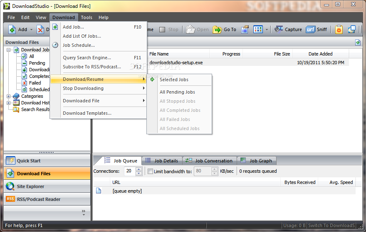This screenshot has height=232, width=366.
Task: Click the Capture video icon
Action: [x=279, y=29]
